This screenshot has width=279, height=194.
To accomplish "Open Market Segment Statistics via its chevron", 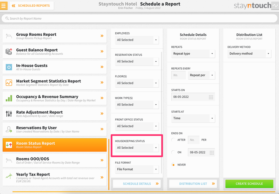I will click(102, 82).
